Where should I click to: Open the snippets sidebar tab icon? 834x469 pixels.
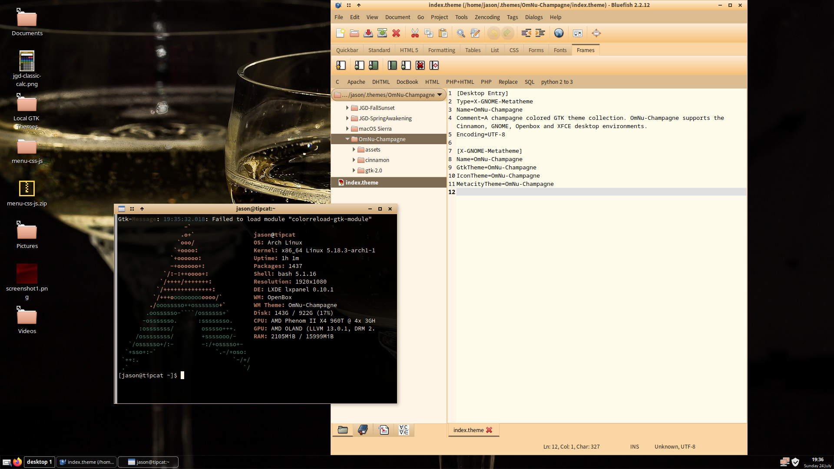pyautogui.click(x=384, y=430)
